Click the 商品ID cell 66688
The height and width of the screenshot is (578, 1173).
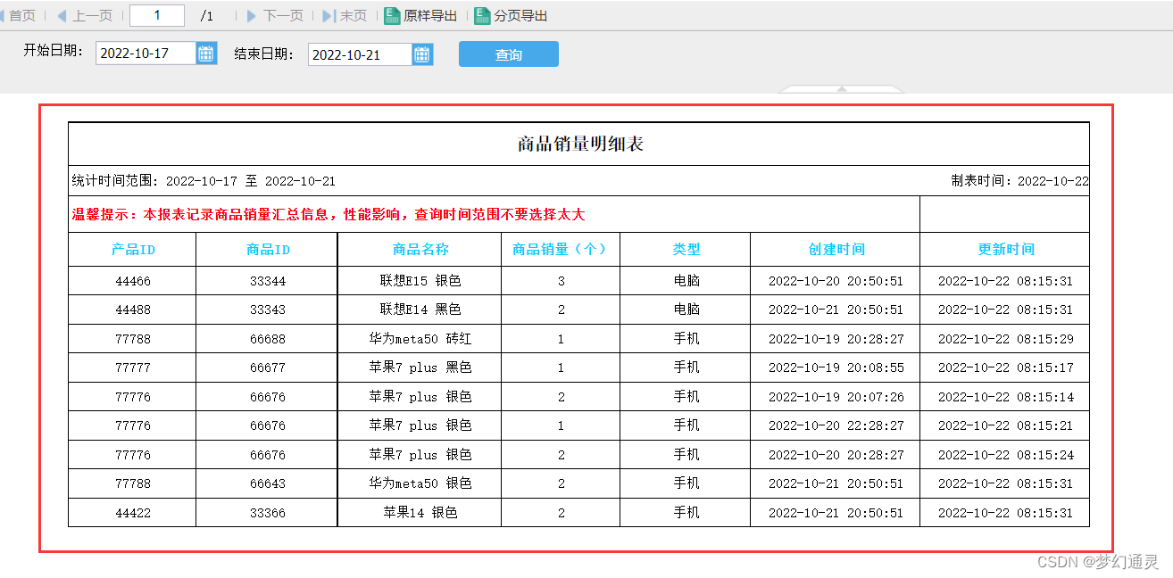(268, 339)
